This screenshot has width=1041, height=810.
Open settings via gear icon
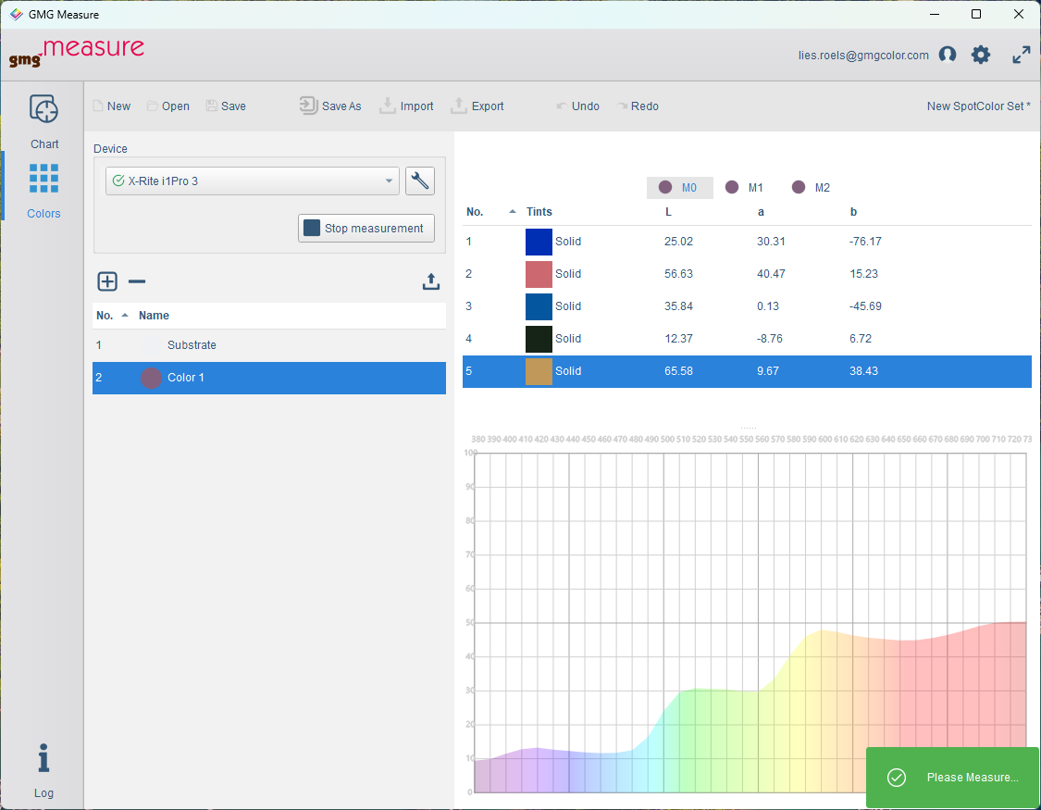pos(981,55)
